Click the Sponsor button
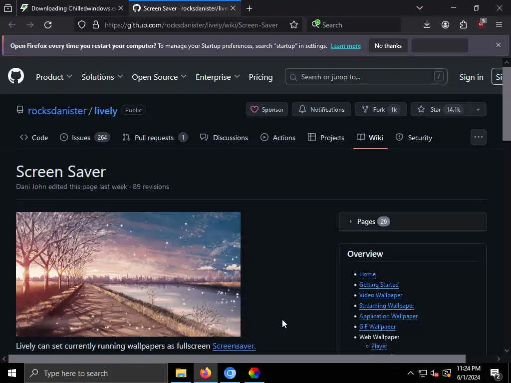This screenshot has width=511, height=383. click(267, 109)
